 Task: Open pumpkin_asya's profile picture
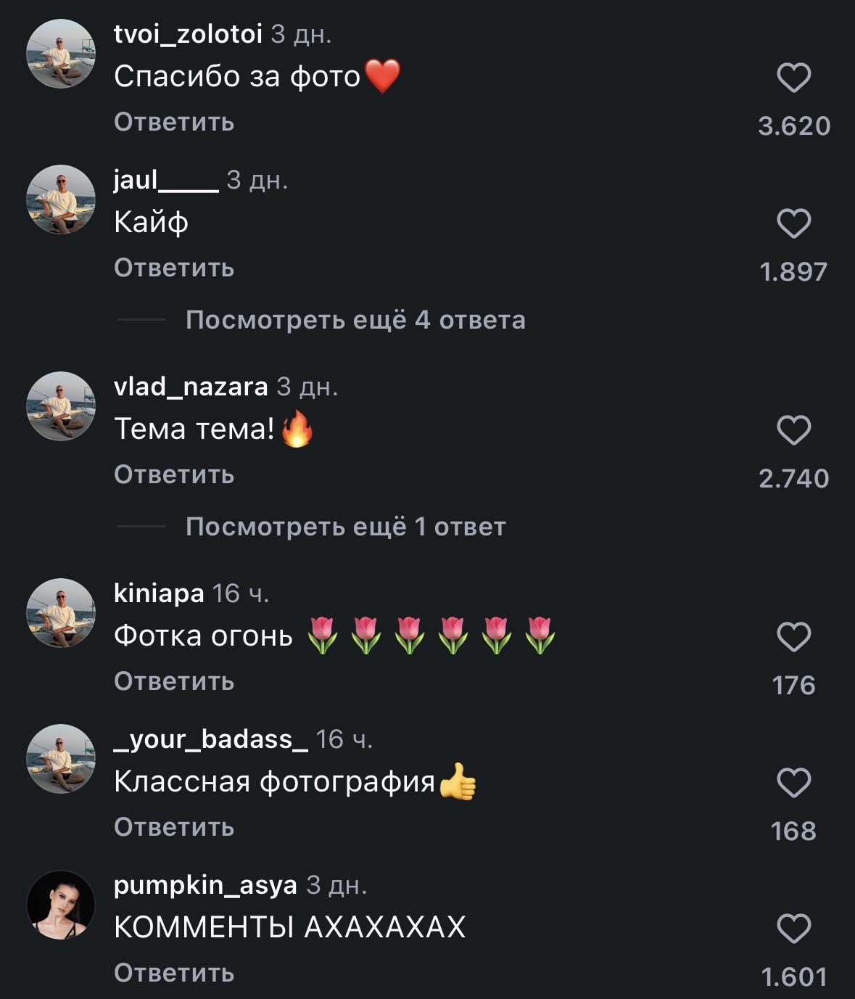(61, 905)
